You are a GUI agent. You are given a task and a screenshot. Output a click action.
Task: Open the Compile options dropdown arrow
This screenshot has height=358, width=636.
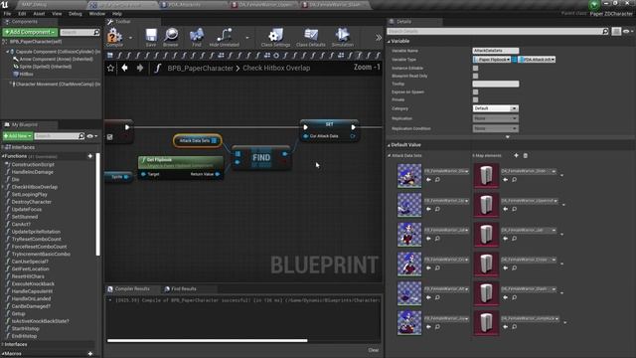[x=130, y=38]
